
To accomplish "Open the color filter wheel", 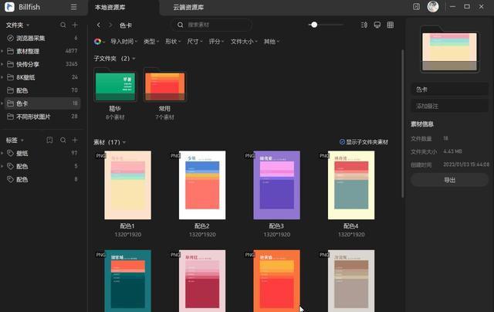I will (x=99, y=41).
